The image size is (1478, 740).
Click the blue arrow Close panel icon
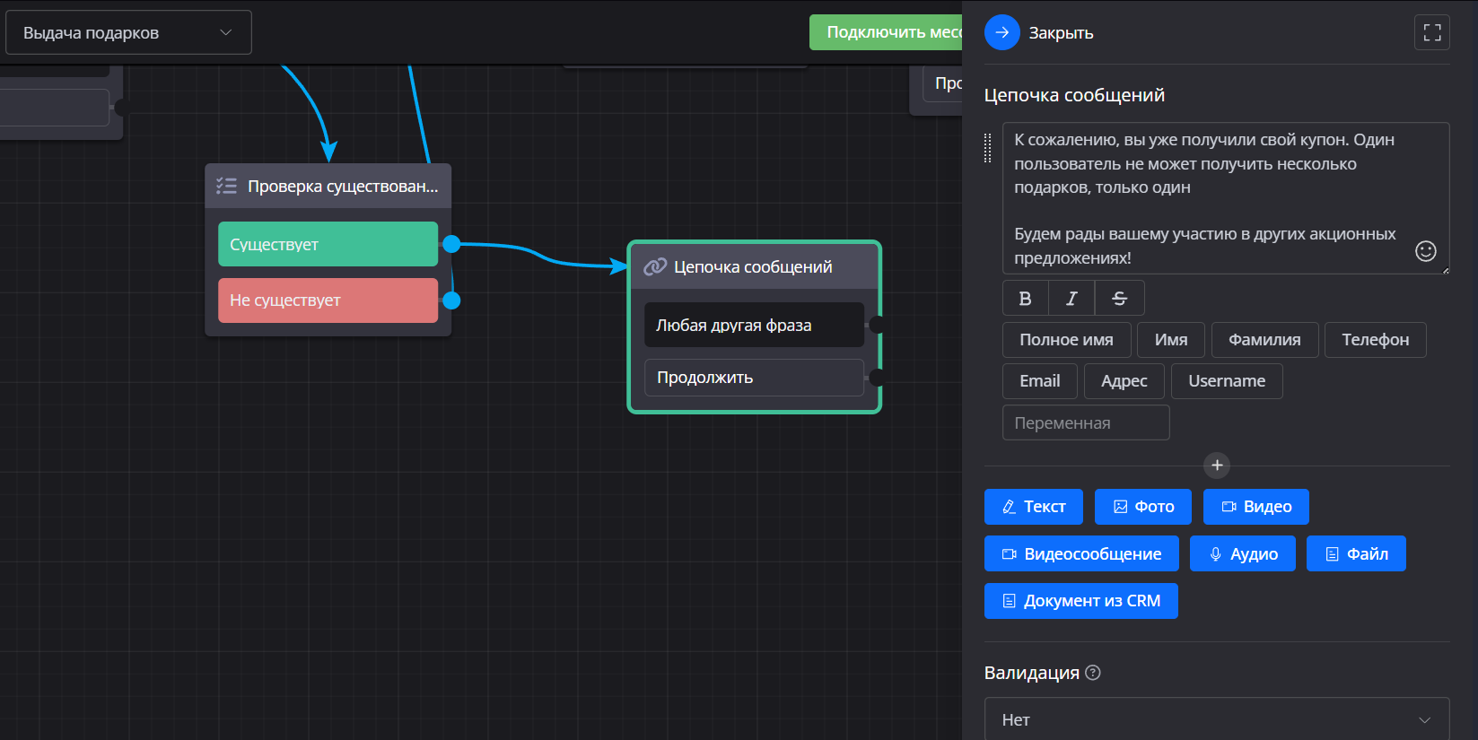point(1001,32)
